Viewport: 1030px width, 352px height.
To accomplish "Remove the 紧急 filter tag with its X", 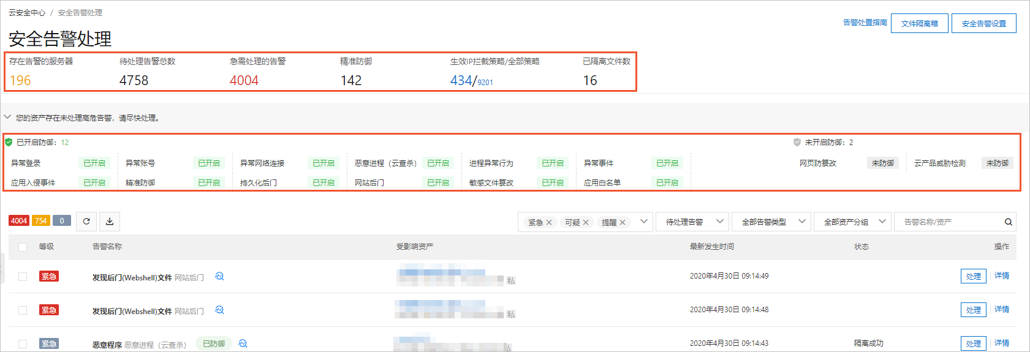I will [549, 222].
